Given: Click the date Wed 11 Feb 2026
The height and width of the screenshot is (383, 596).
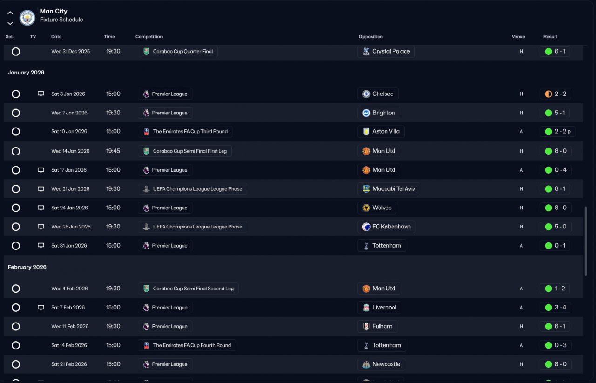Looking at the screenshot, I should [x=69, y=327].
